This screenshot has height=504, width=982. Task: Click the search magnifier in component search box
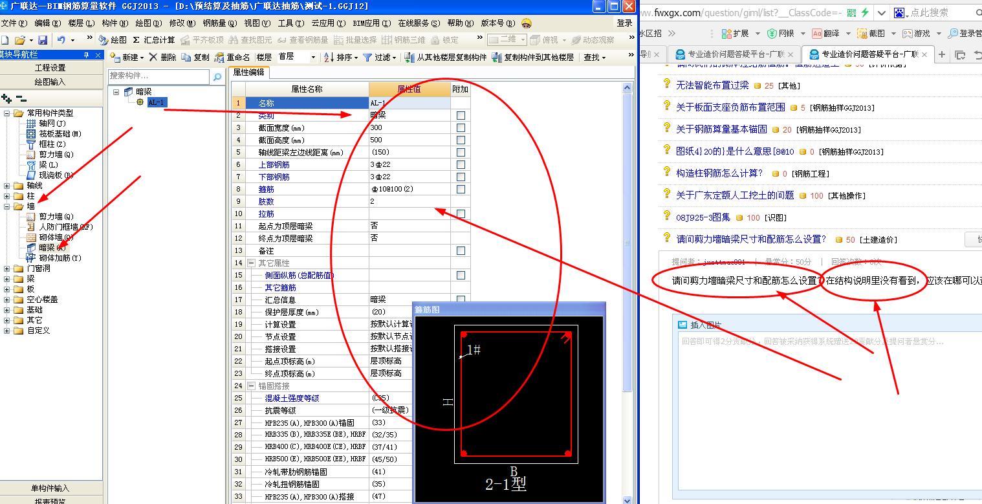(217, 77)
